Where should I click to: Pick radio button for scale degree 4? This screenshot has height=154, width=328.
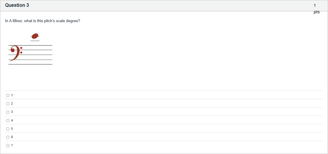(8, 120)
